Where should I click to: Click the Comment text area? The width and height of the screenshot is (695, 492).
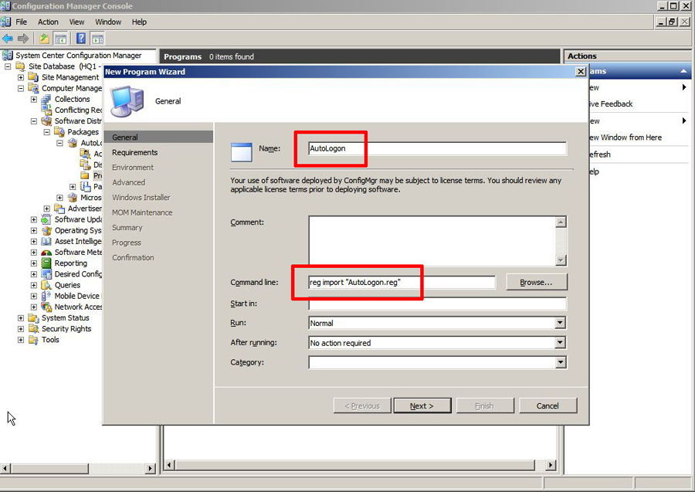point(432,241)
